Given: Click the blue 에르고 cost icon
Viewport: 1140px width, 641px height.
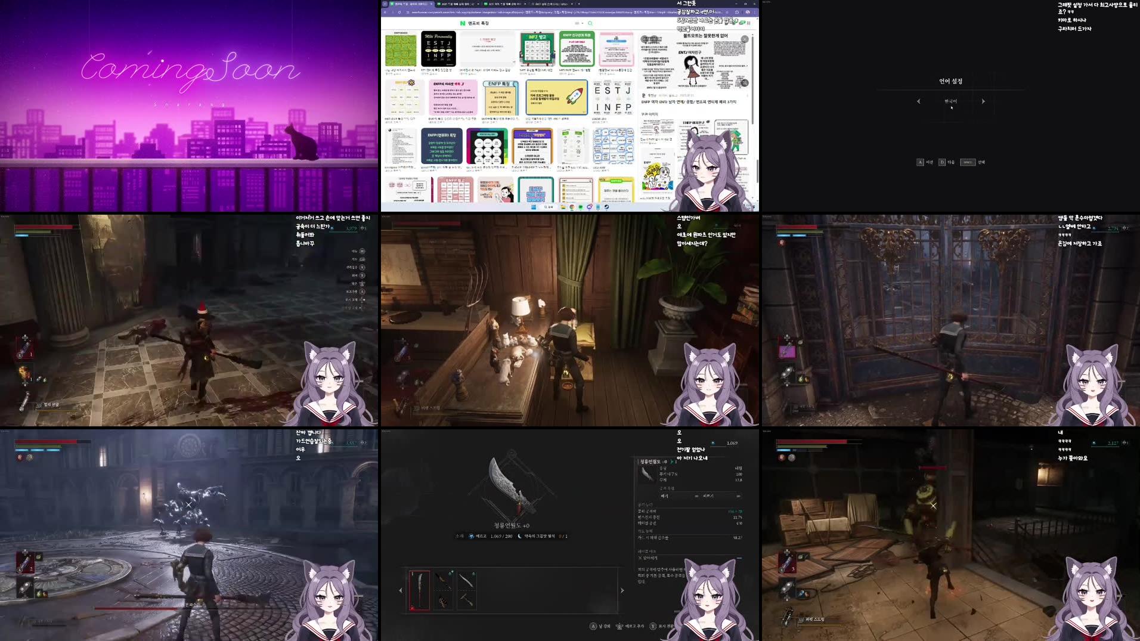Looking at the screenshot, I should pyautogui.click(x=472, y=536).
